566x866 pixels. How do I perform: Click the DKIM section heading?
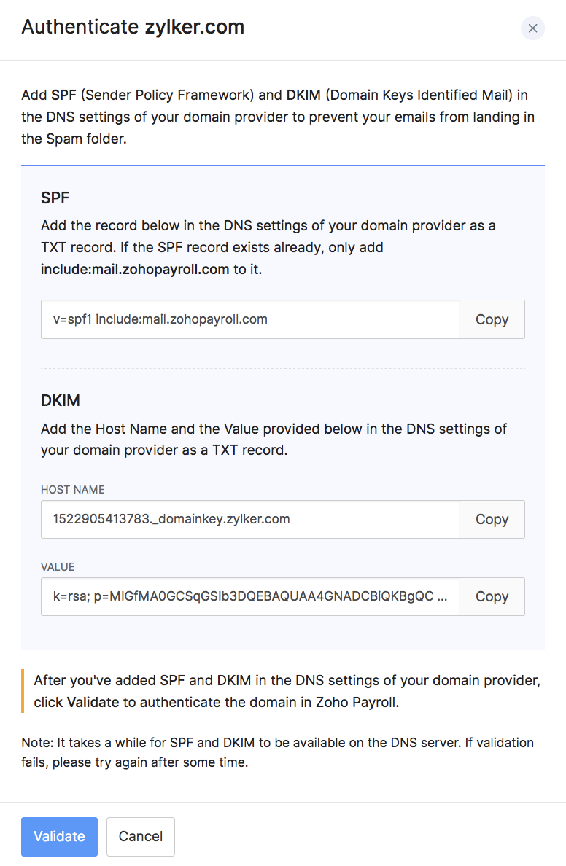[61, 400]
